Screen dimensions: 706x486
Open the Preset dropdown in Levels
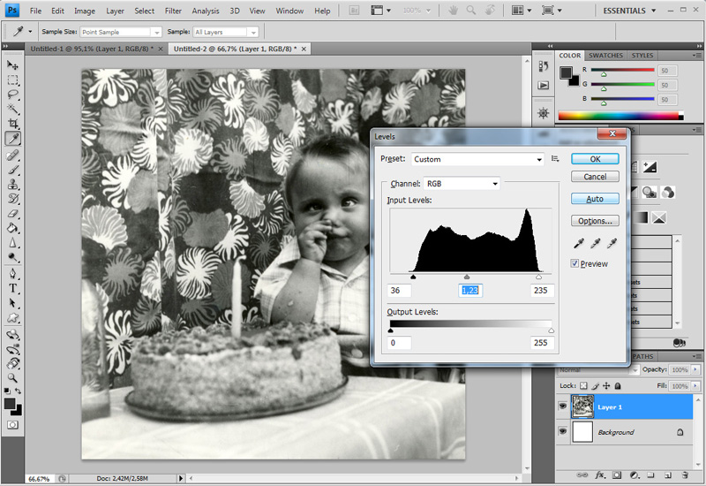click(477, 159)
